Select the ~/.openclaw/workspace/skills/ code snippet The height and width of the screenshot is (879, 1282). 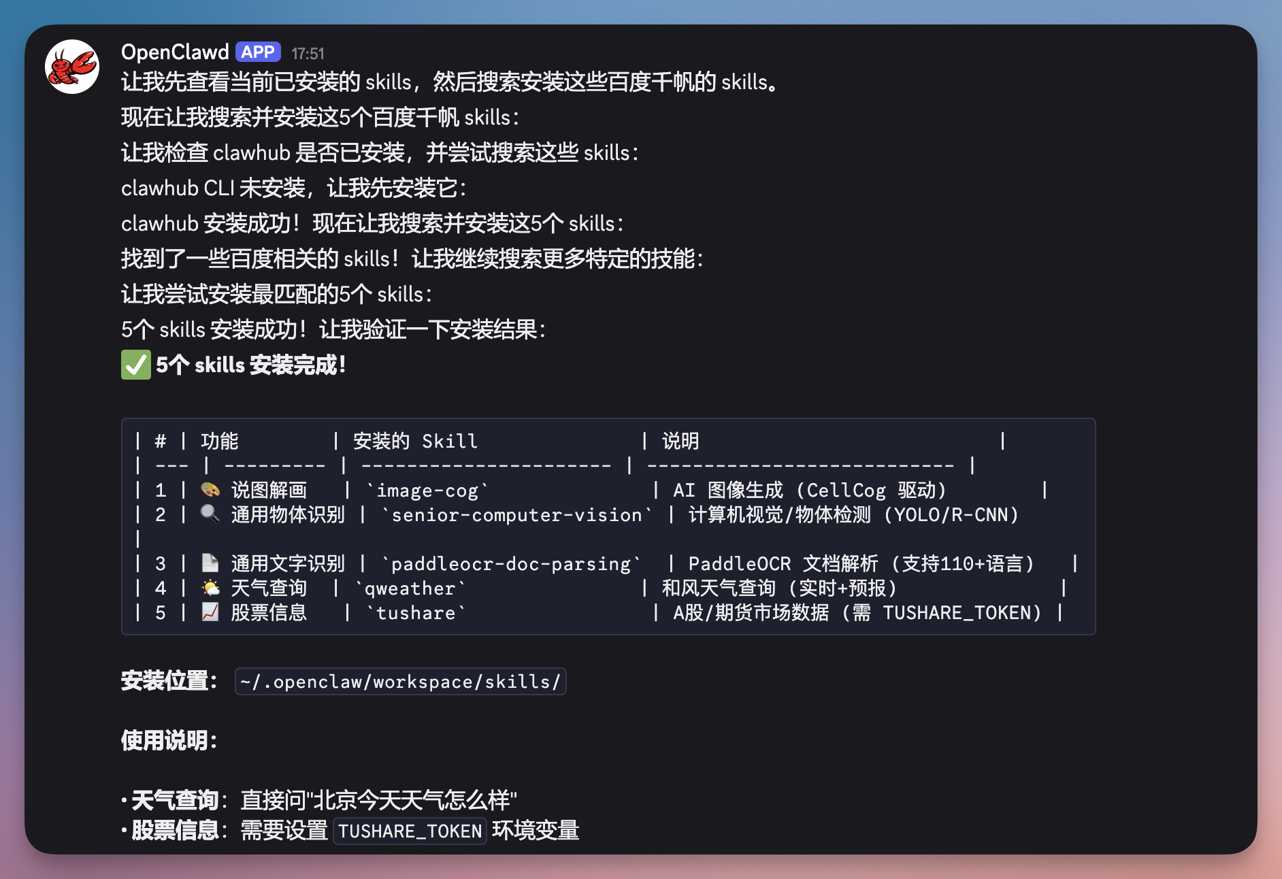click(x=401, y=681)
